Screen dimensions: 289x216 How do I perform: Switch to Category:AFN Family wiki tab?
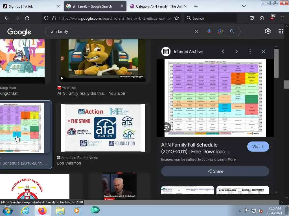pyautogui.click(x=159, y=6)
